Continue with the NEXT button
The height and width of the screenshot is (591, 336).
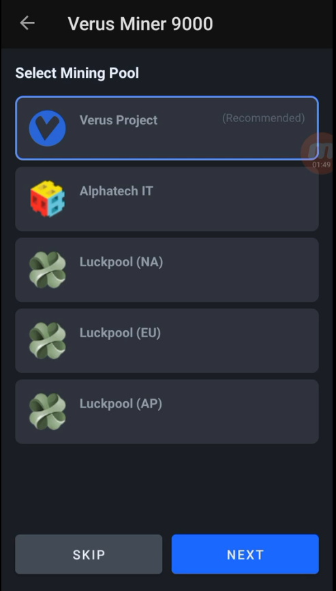point(245,554)
